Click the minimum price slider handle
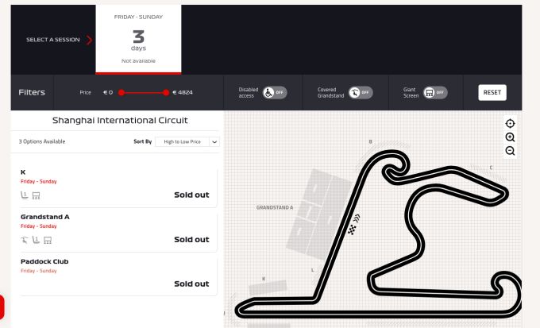The width and height of the screenshot is (540, 328). 121,93
